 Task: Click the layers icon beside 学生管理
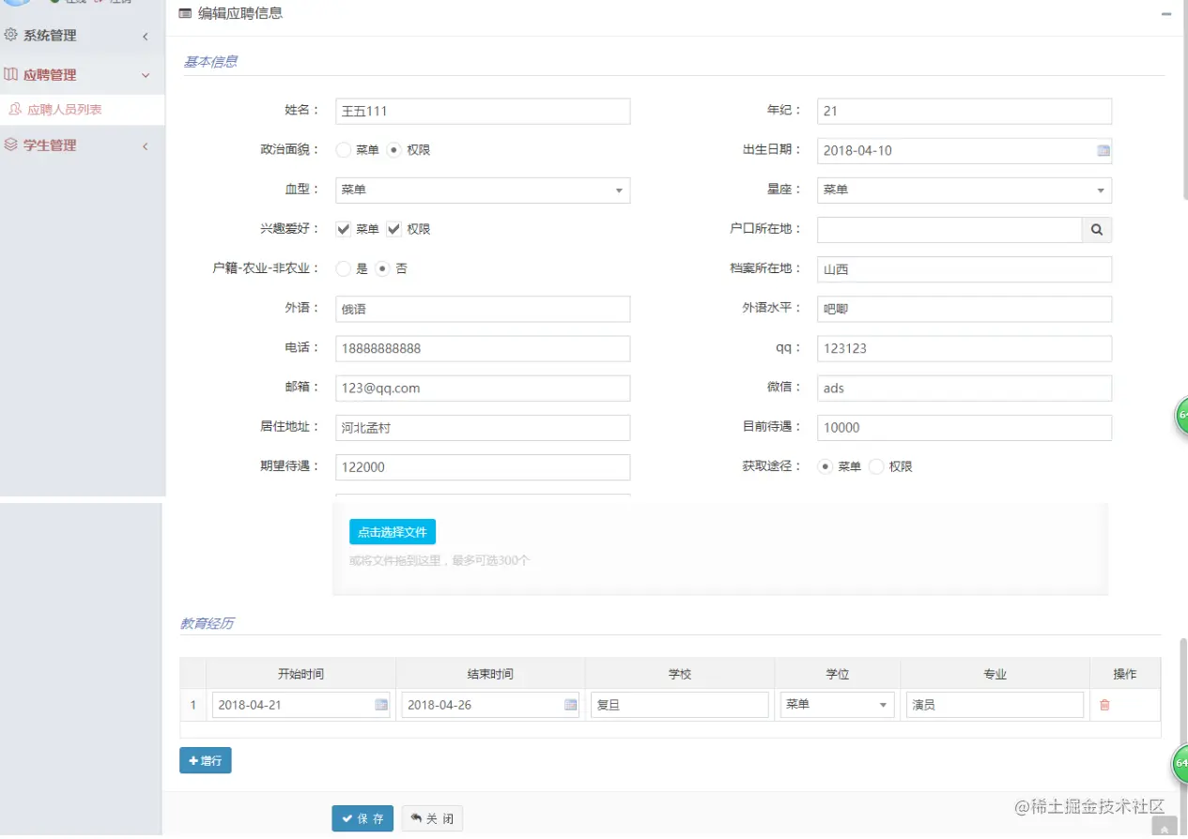pyautogui.click(x=11, y=145)
